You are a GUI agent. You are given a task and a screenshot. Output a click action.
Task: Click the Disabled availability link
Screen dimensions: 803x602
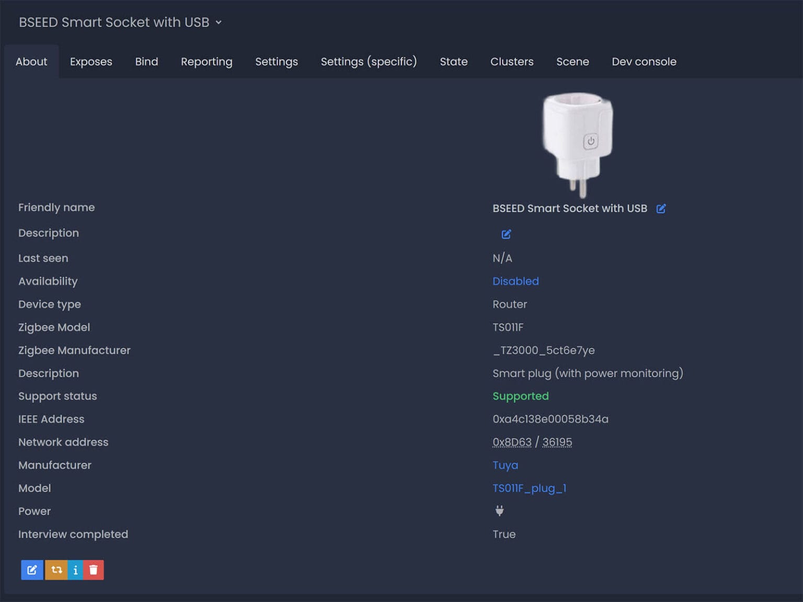coord(515,281)
